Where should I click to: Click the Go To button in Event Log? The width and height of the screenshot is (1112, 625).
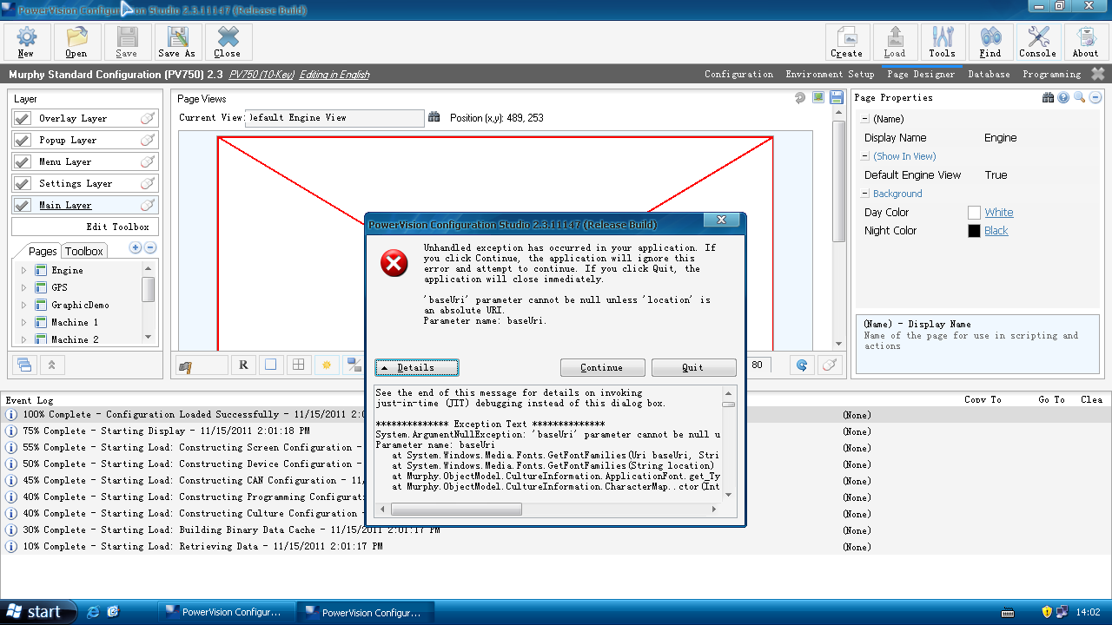pyautogui.click(x=1051, y=399)
